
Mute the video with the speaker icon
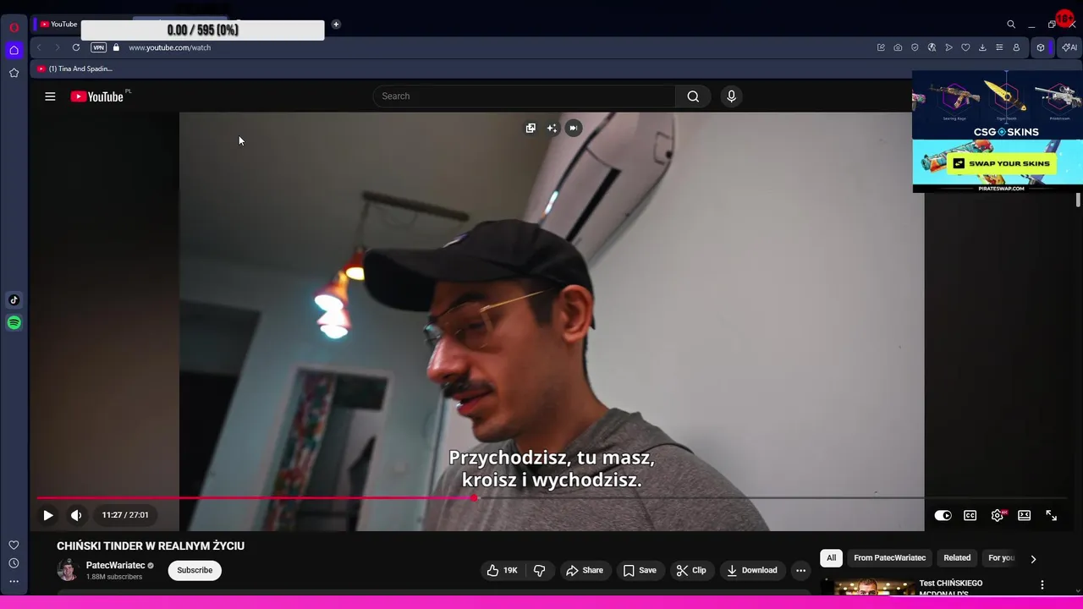tap(76, 515)
